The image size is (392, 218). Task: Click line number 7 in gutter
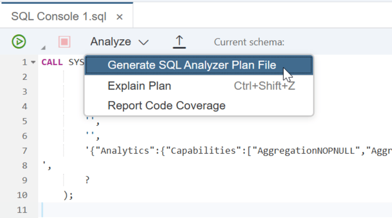[24, 151]
